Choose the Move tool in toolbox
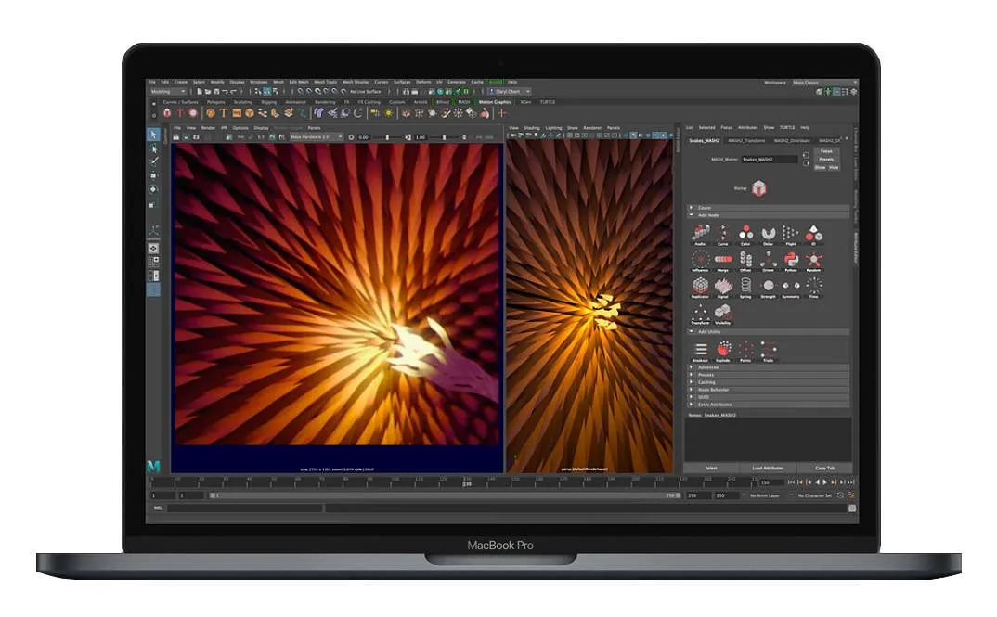997x617 pixels. [x=153, y=176]
